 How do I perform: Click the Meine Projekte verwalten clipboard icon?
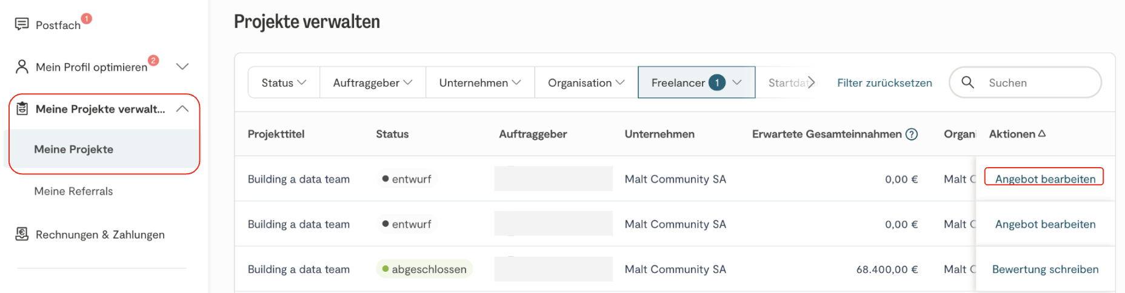[22, 109]
